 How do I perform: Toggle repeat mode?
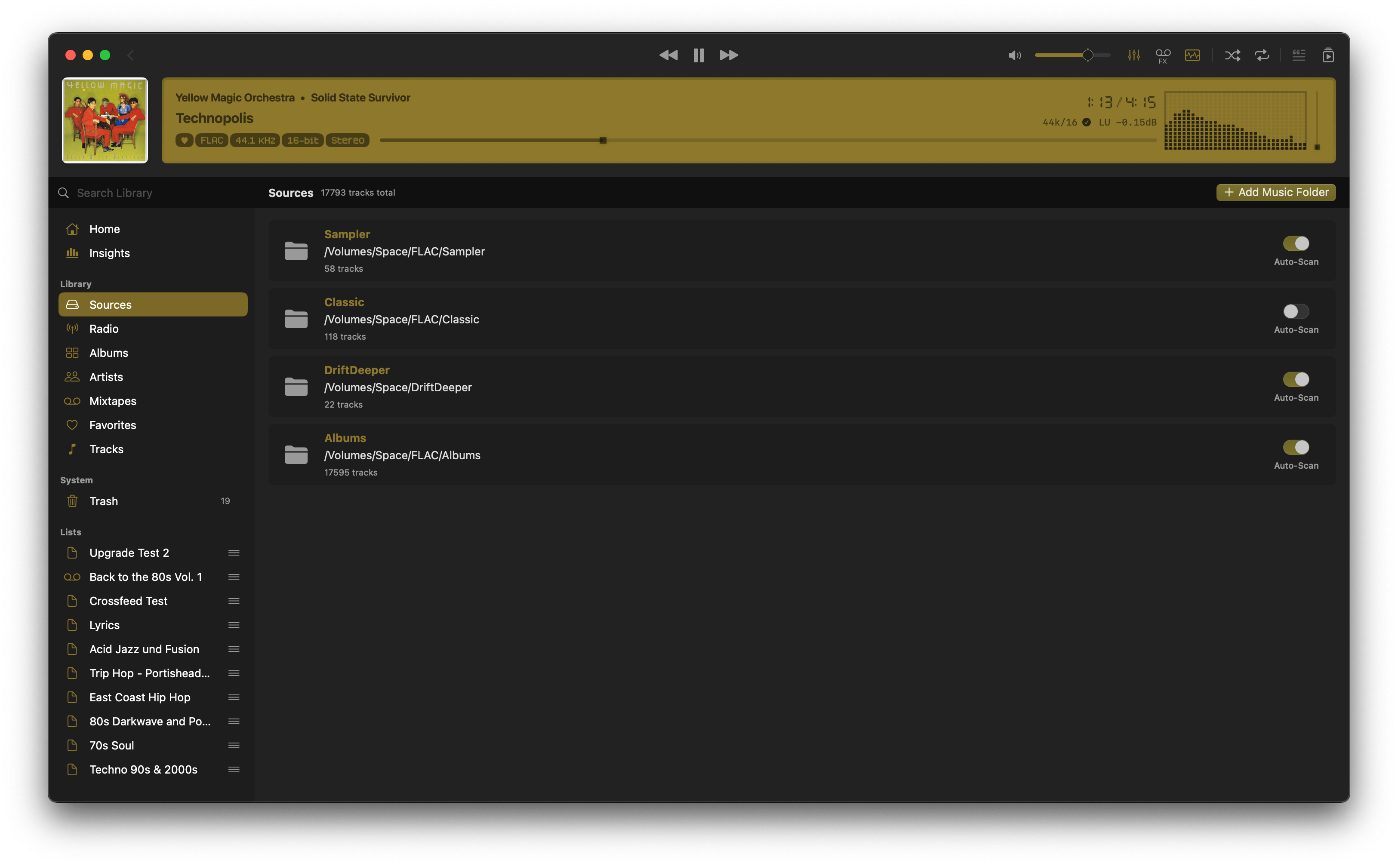click(1262, 55)
